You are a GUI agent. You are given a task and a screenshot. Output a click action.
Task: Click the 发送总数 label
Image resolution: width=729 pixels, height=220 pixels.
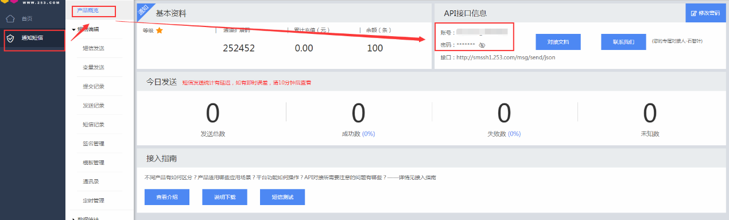(212, 133)
